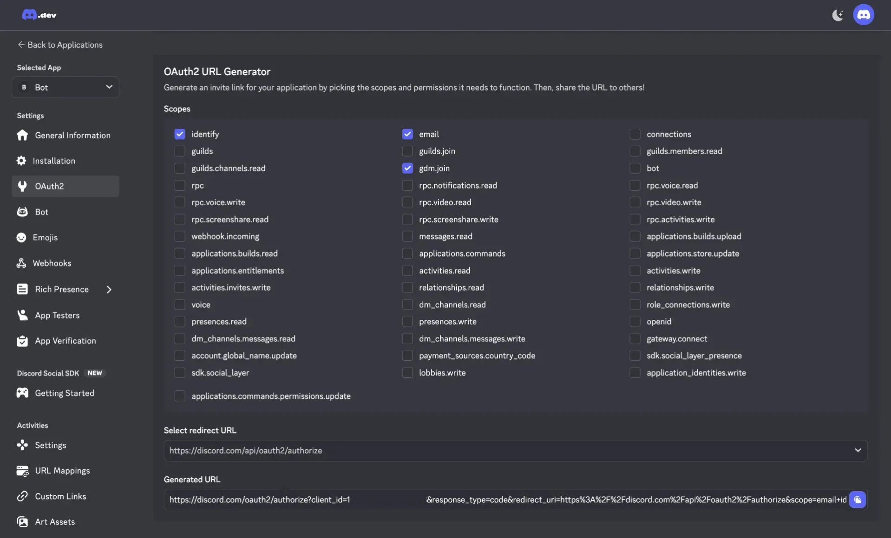Copy the generated URL with copy icon
Screen dimensions: 891x538
point(857,499)
